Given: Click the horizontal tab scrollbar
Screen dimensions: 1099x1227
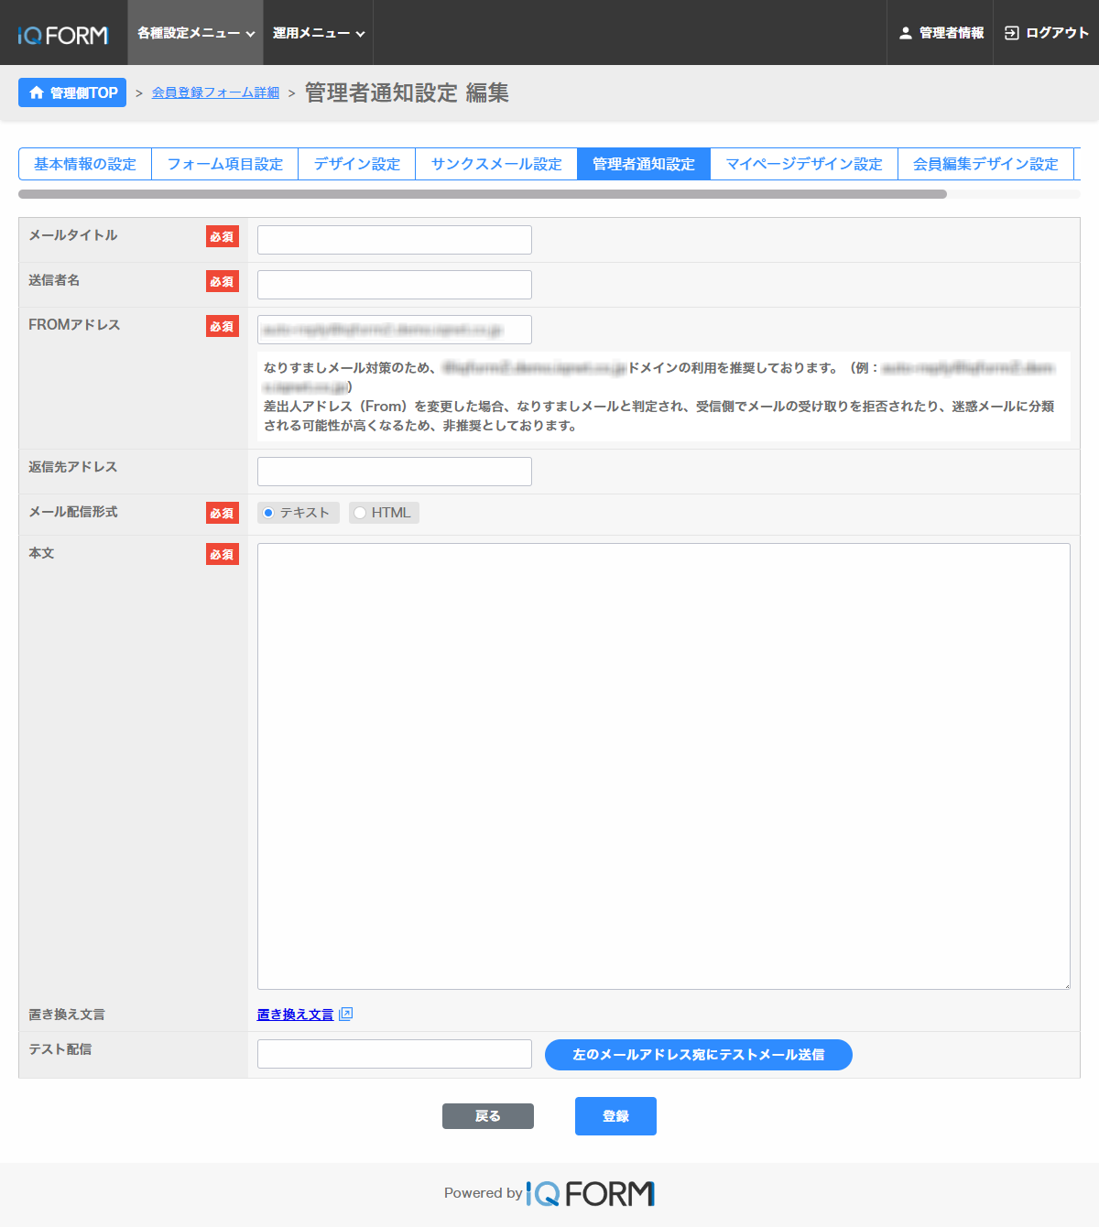Looking at the screenshot, I should click(482, 194).
